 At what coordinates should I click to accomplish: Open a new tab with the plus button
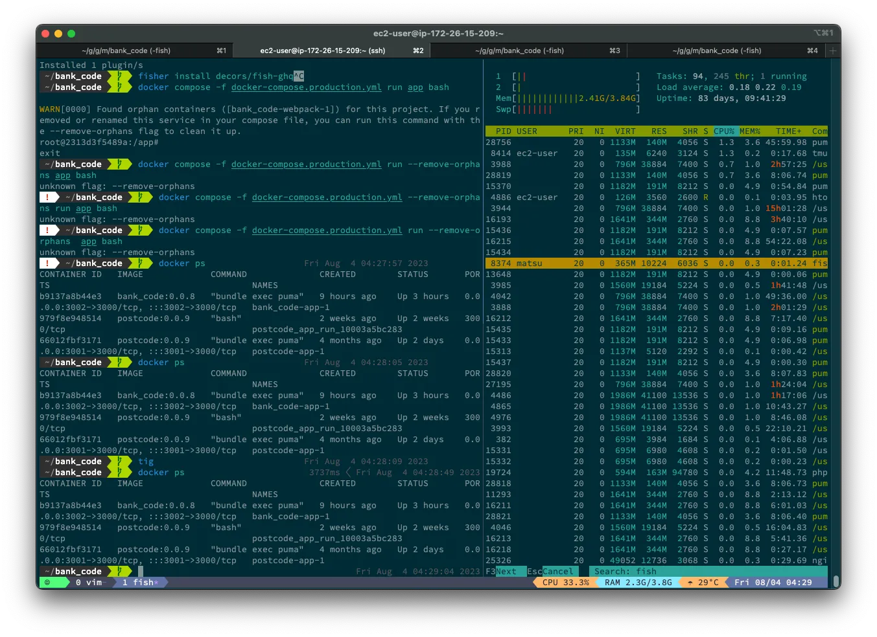coord(833,50)
